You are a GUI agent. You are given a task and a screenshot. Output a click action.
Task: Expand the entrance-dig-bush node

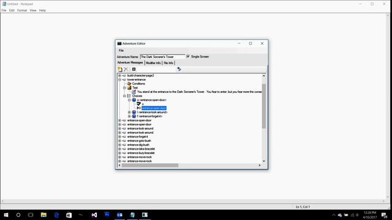pyautogui.click(x=119, y=145)
